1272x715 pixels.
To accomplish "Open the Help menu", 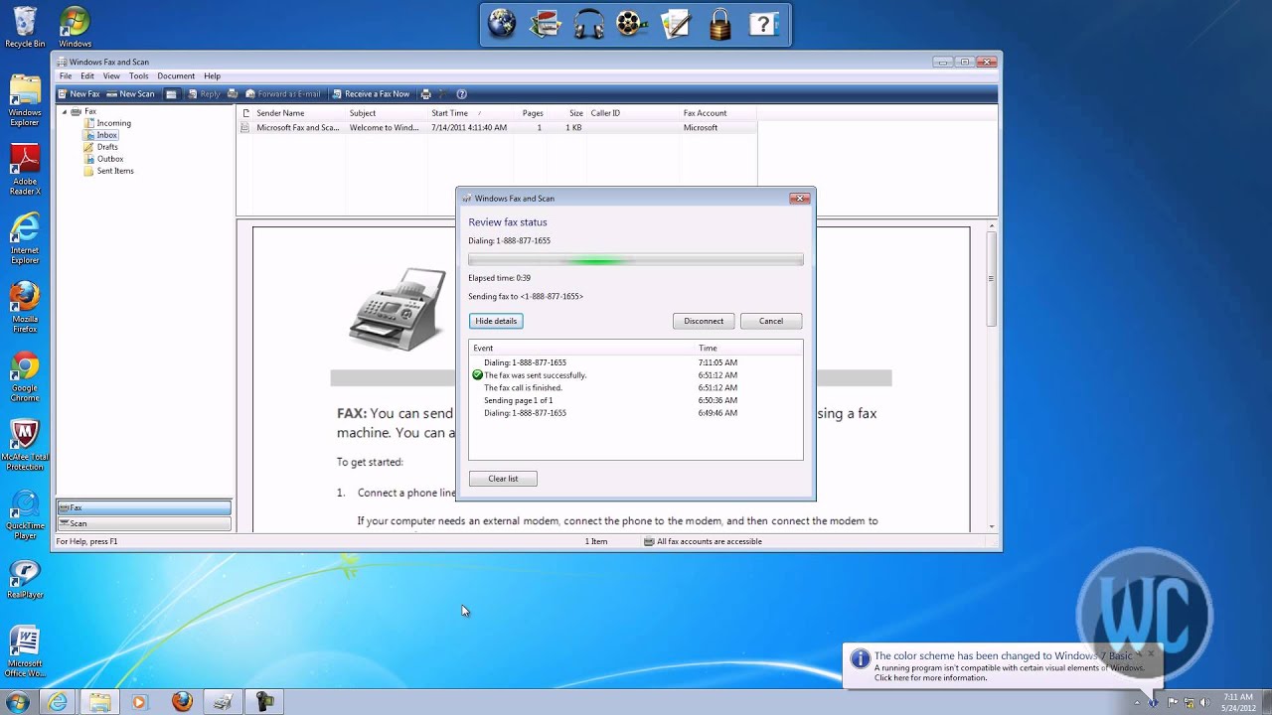I will point(212,76).
